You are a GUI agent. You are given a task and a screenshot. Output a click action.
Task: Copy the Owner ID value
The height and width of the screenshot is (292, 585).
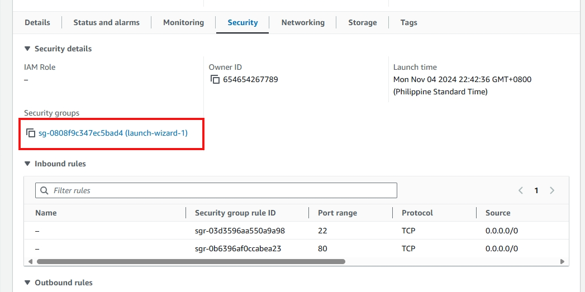pyautogui.click(x=215, y=80)
